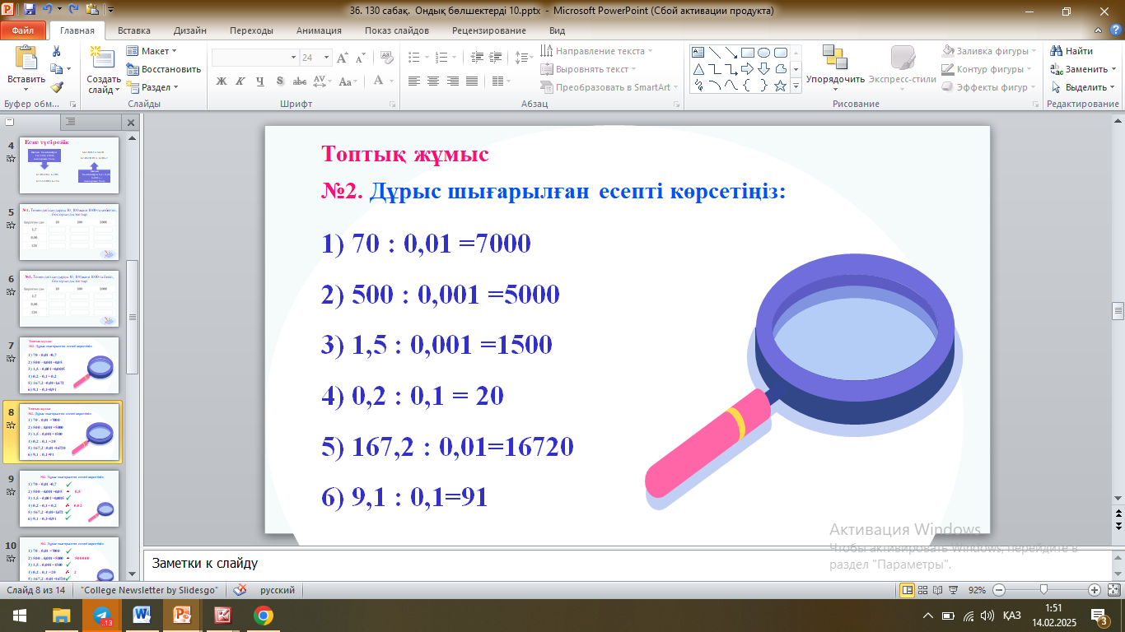Increase the list indent level
Screen dimensions: 1125x632
point(493,58)
